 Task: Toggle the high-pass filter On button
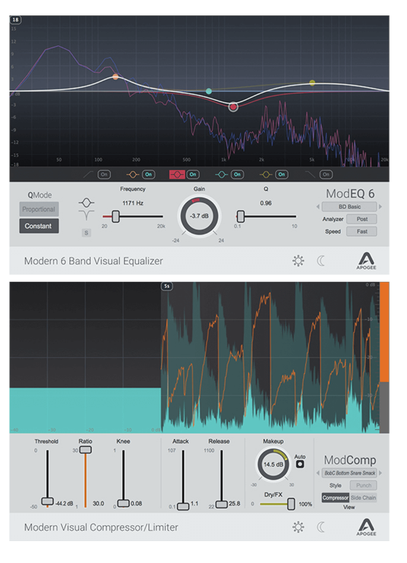pyautogui.click(x=104, y=175)
